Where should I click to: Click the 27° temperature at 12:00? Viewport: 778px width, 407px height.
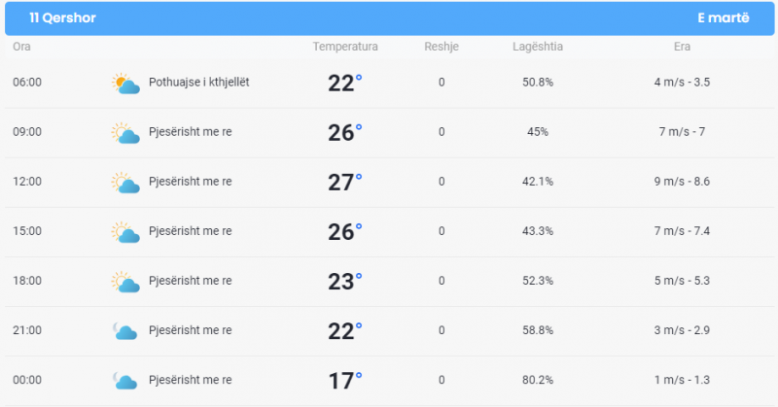click(345, 182)
